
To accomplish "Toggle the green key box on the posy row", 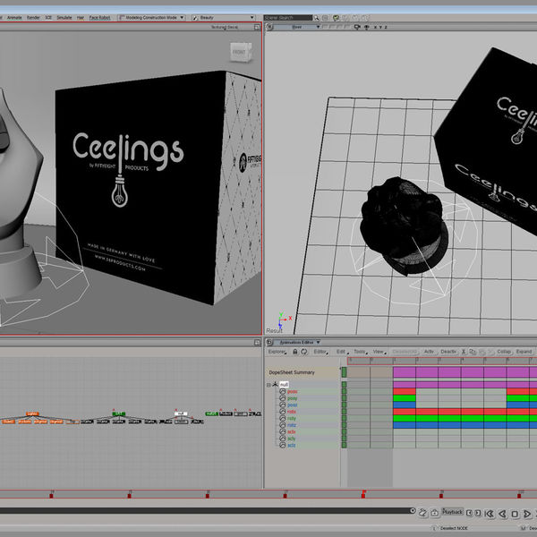I will click(344, 398).
